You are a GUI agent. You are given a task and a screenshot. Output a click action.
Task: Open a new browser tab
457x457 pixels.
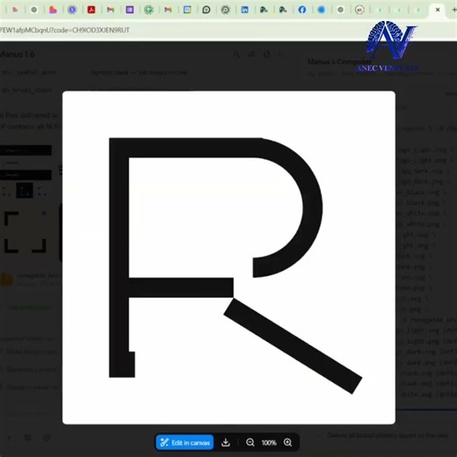[453, 10]
